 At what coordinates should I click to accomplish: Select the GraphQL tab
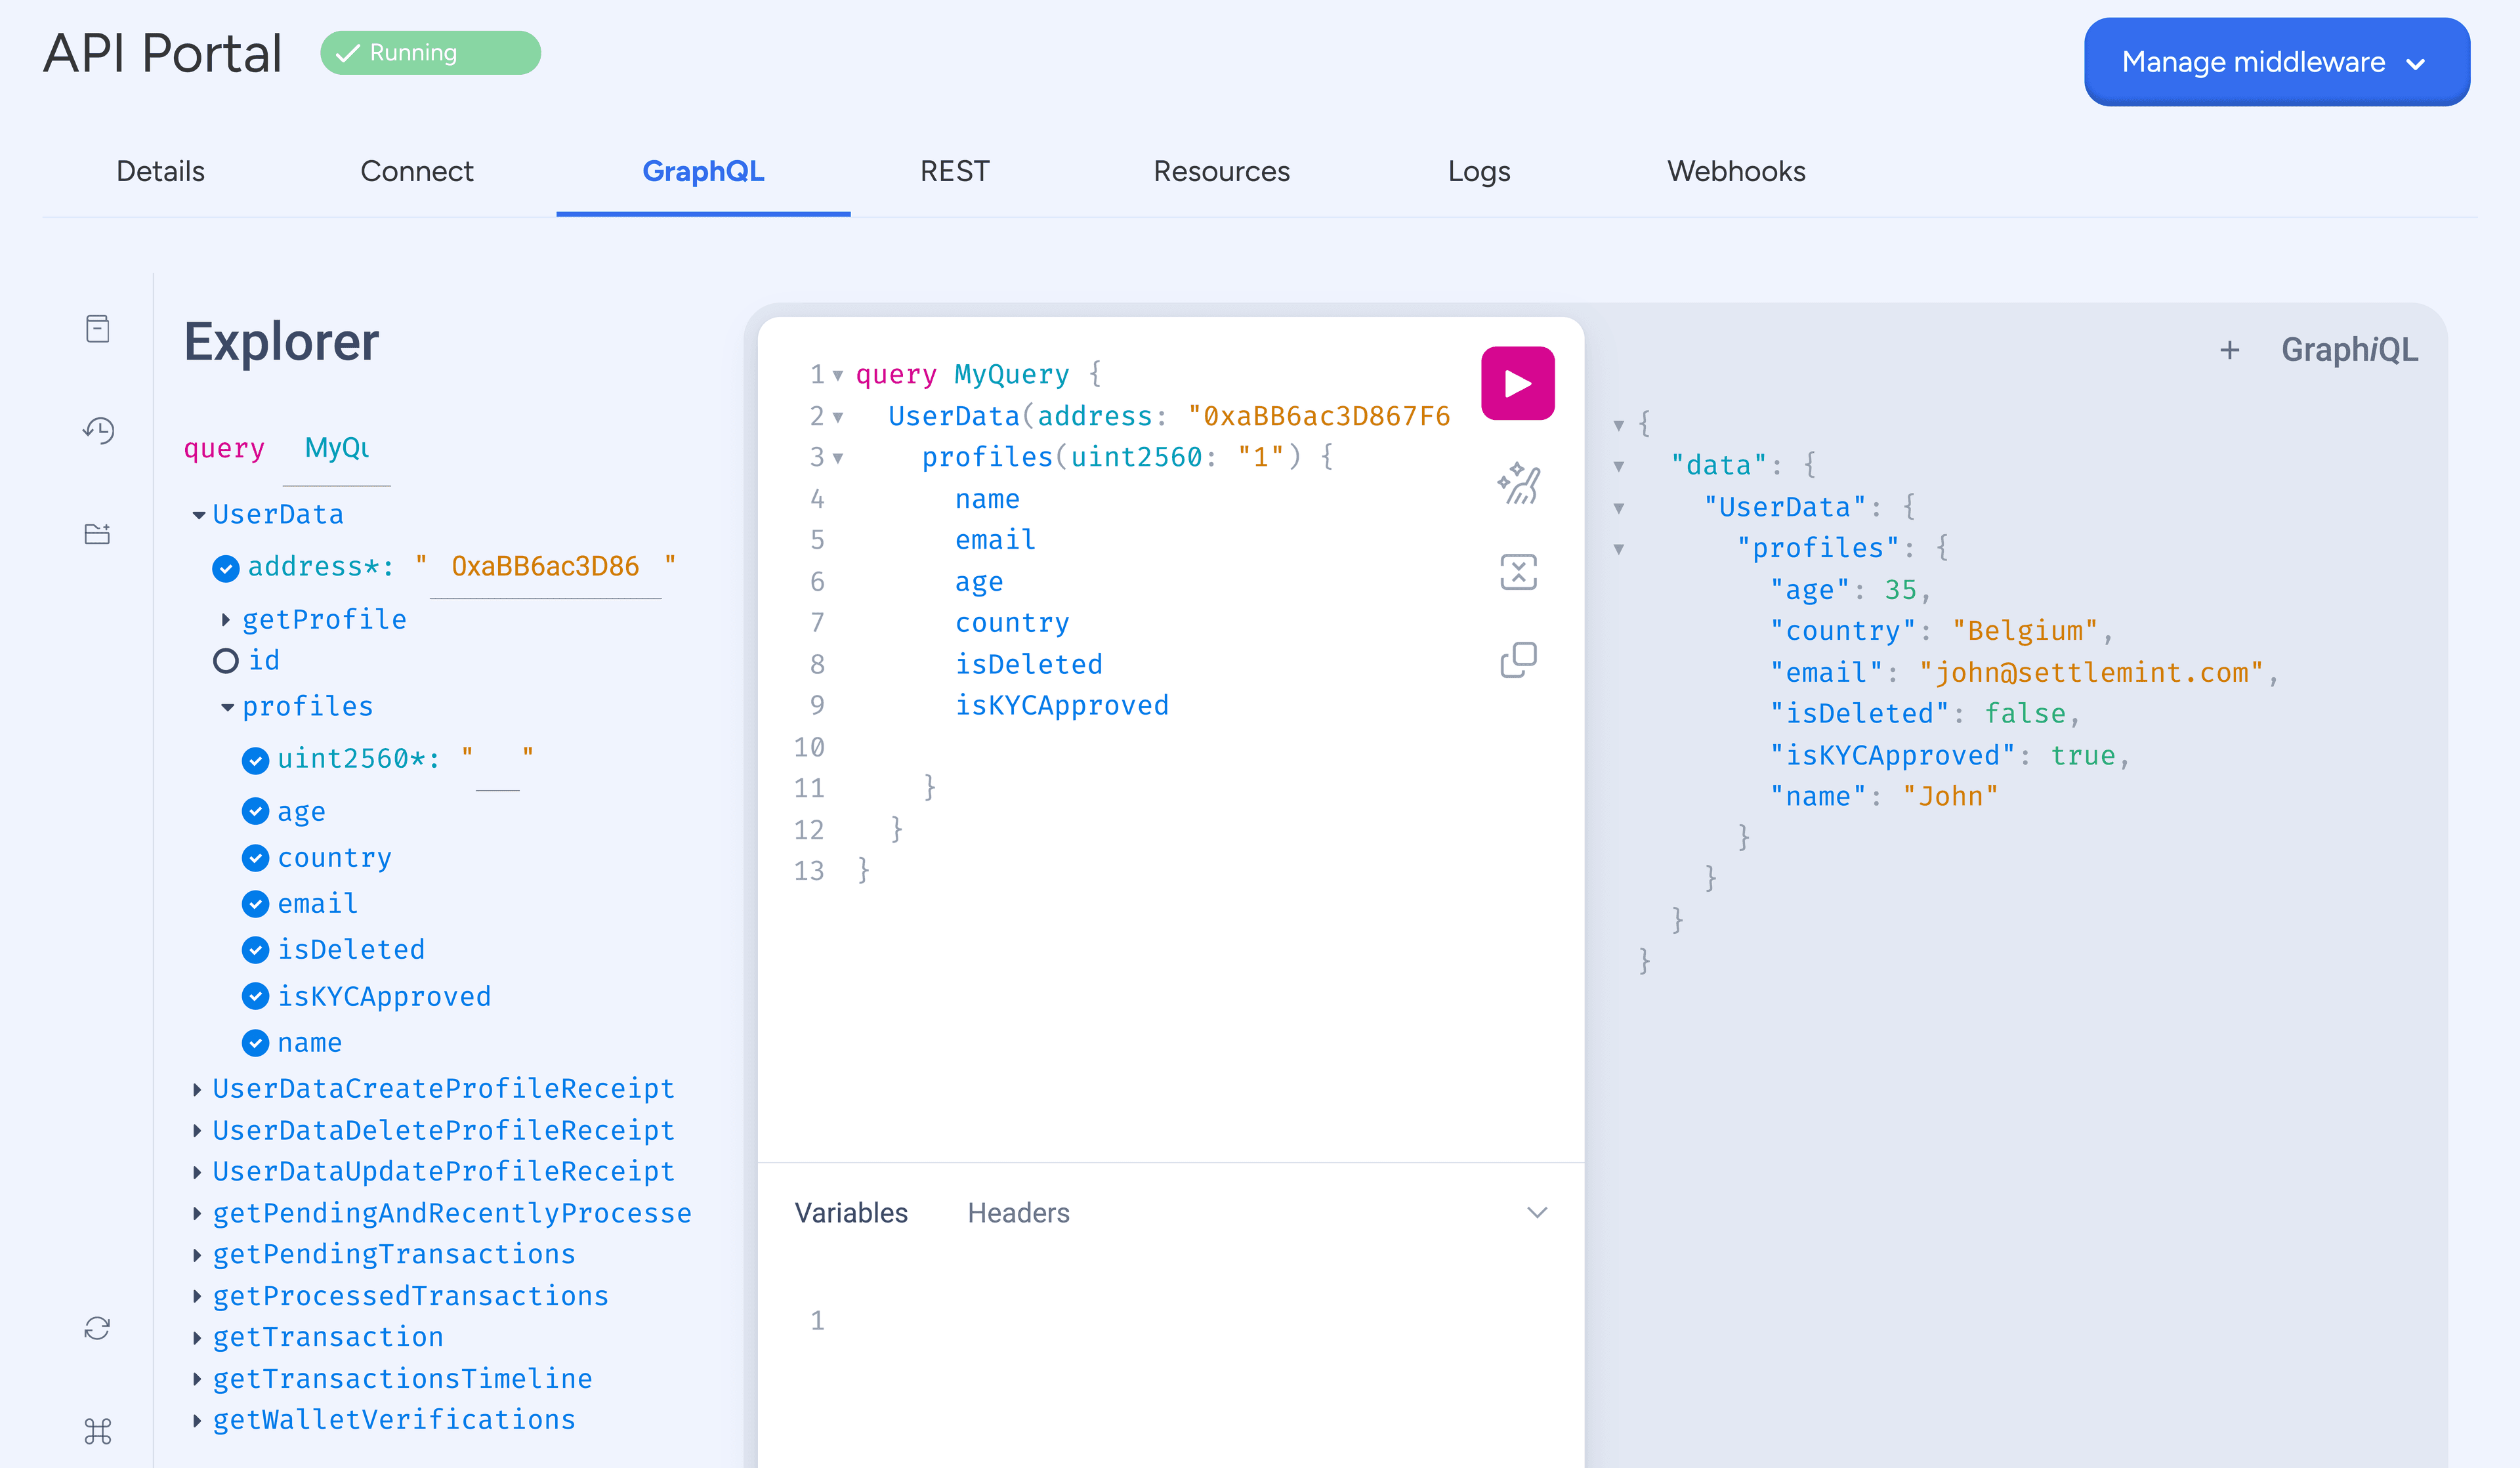(x=703, y=171)
